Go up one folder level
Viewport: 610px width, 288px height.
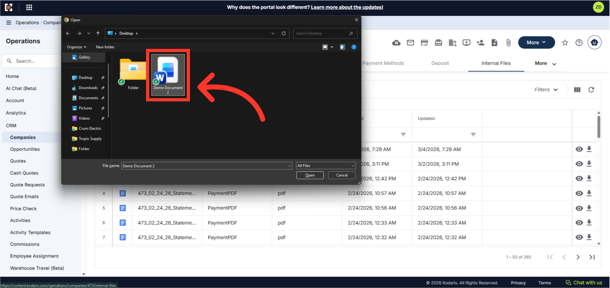pos(98,33)
